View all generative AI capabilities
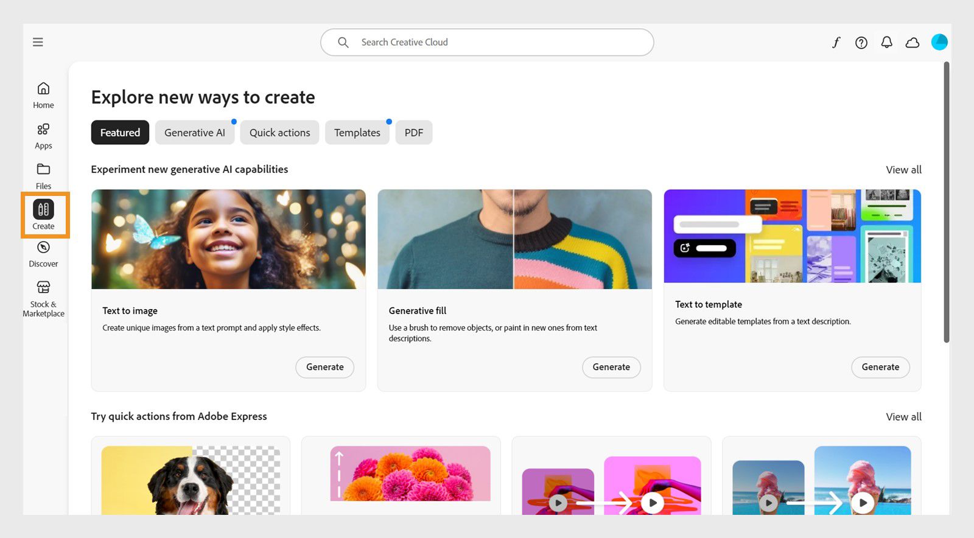Screen dimensions: 974x538 [903, 170]
